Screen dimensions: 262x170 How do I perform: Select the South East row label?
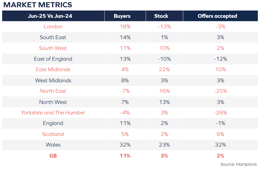(53, 37)
